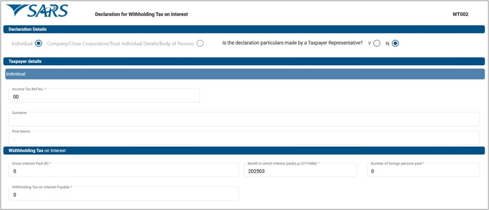The width and height of the screenshot is (489, 210).
Task: Select the Individual radio button
Action: [x=38, y=44]
